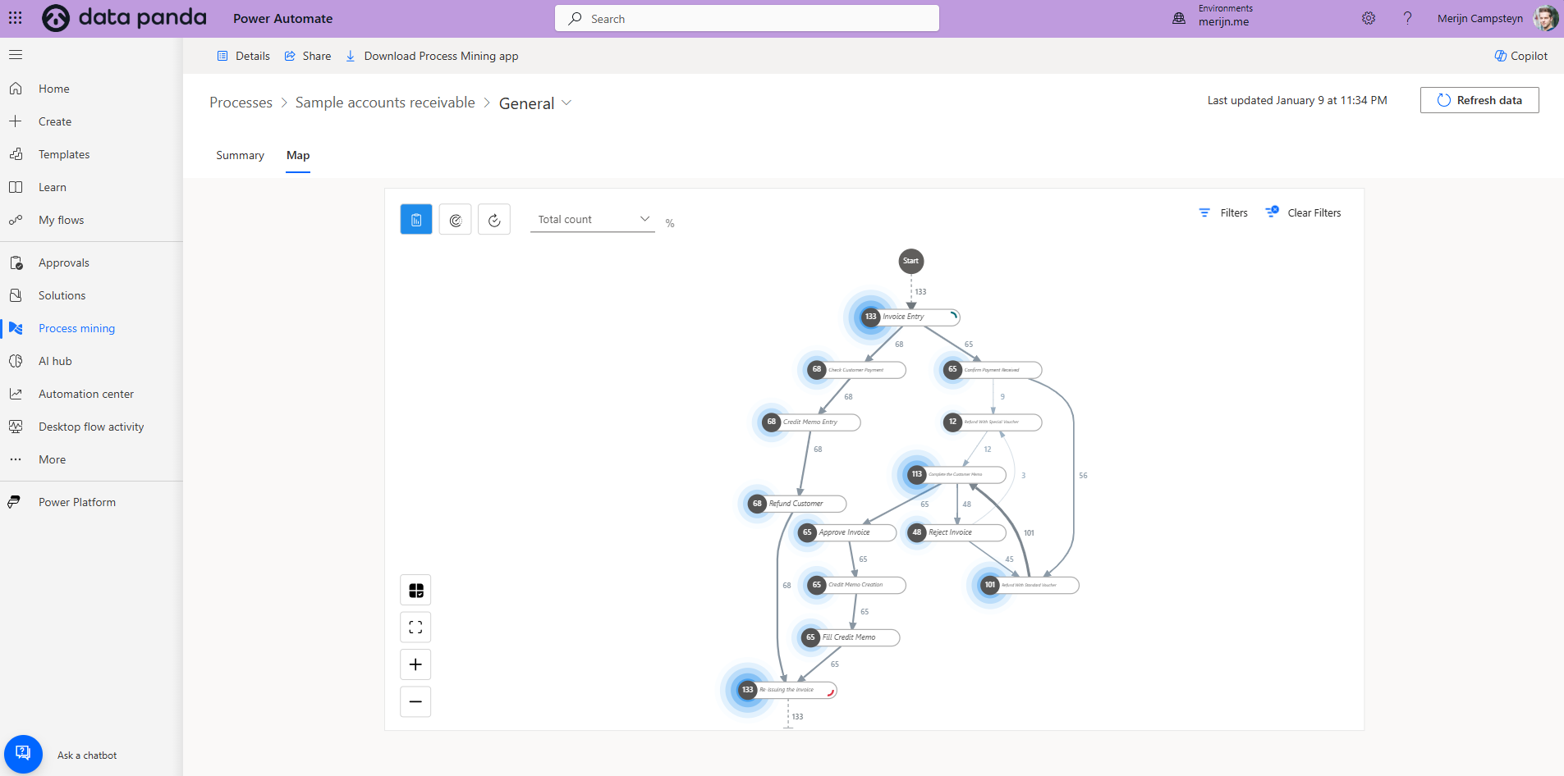Open the map layout customization icon
Viewport: 1564px width, 776px height.
415,591
